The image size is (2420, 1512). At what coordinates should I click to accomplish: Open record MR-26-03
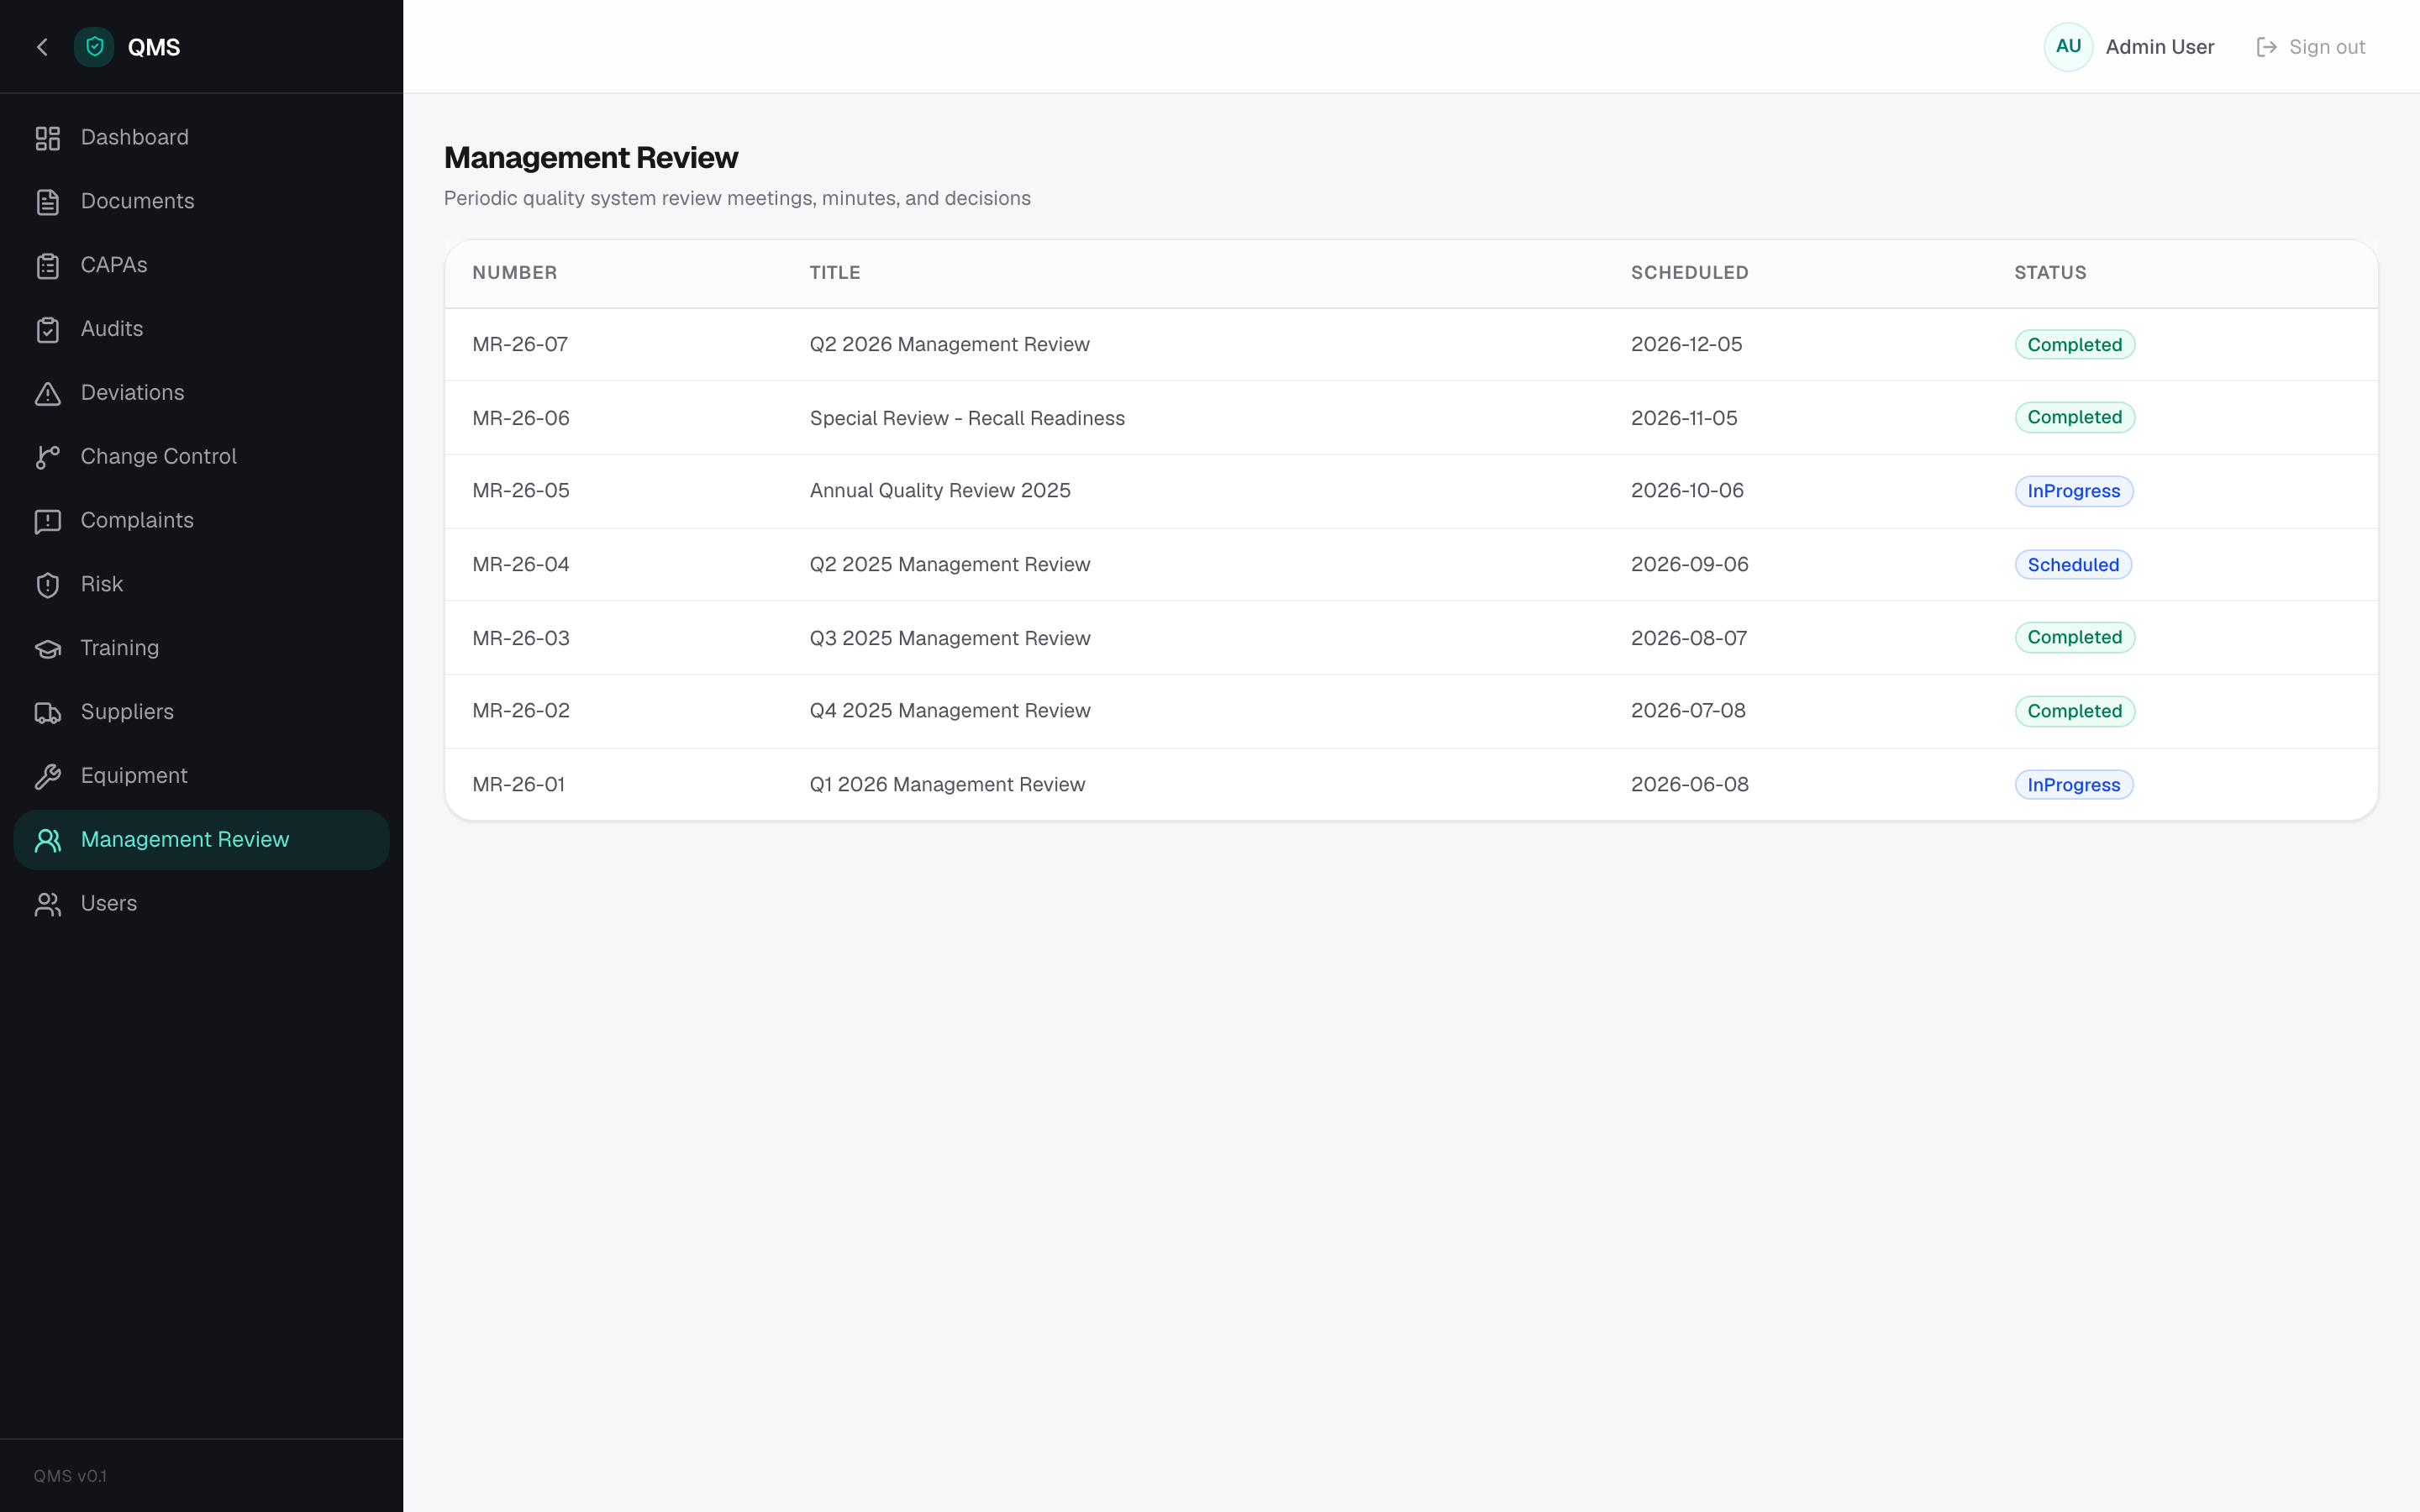(1411, 638)
